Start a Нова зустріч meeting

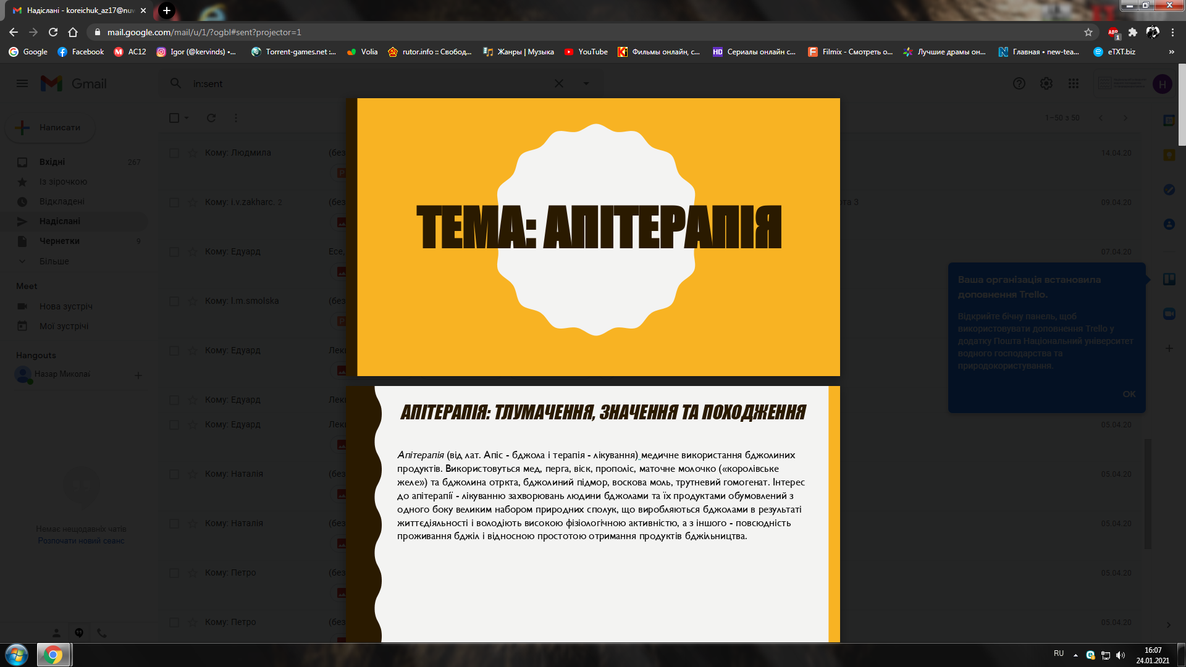(65, 306)
